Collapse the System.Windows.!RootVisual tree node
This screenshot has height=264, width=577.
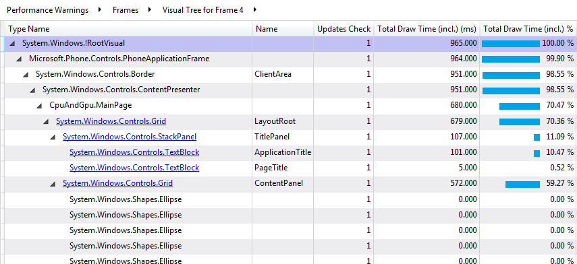(x=13, y=44)
